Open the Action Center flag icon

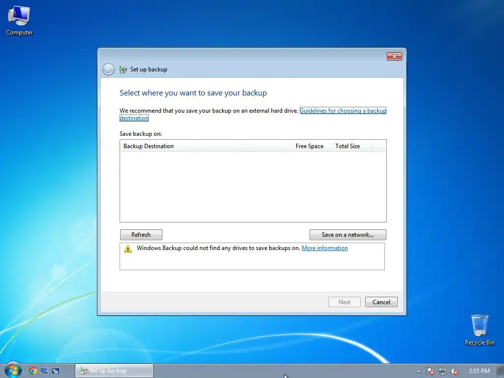430,371
